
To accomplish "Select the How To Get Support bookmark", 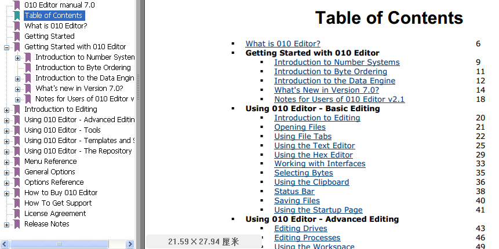I will pyautogui.click(x=58, y=203).
